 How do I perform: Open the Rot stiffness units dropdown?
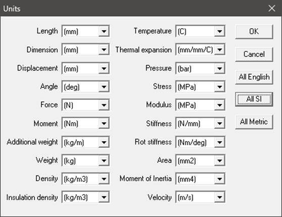(x=200, y=142)
